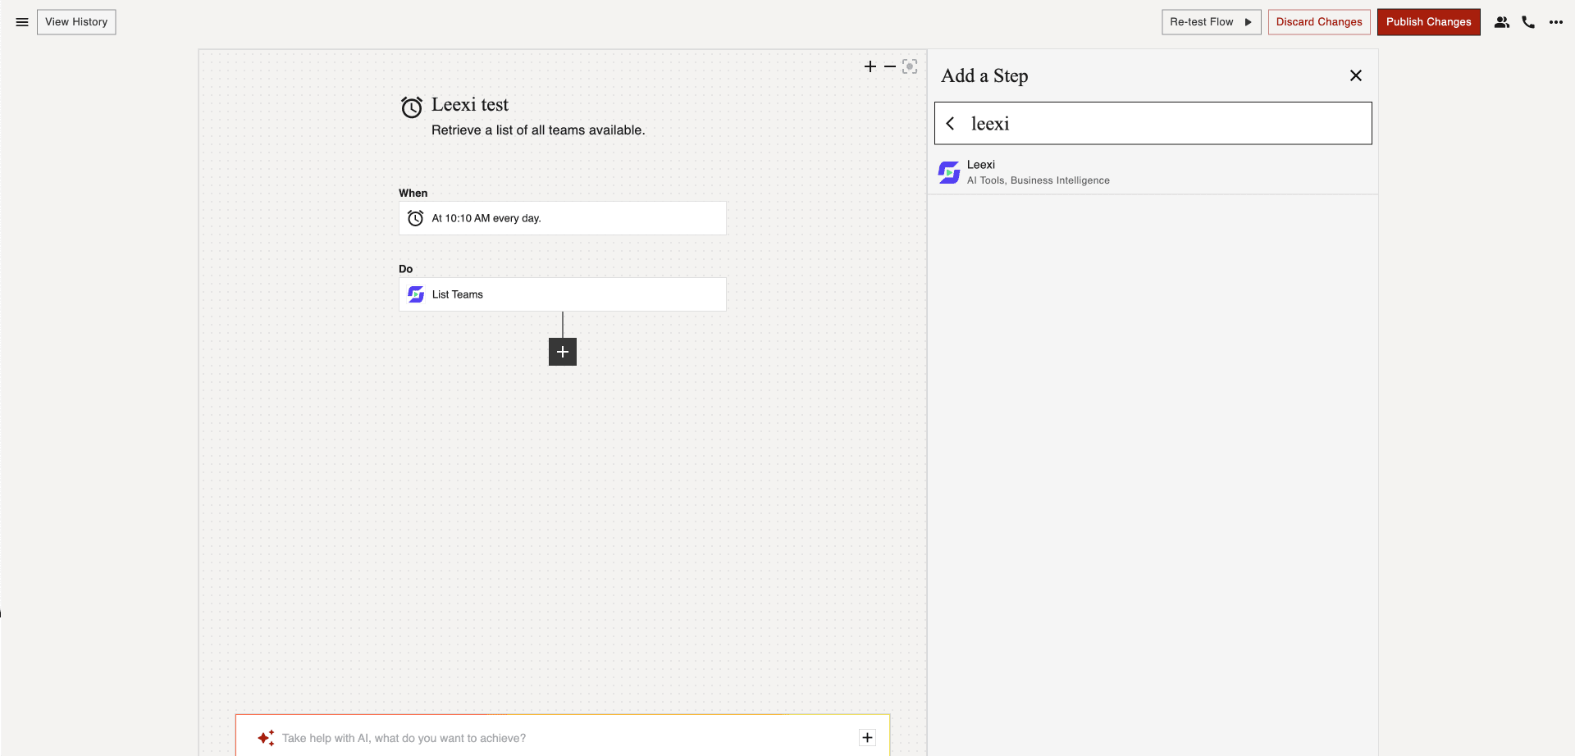Screen dimensions: 1575x756
Task: Click the Leexi logo on the List Teams step
Action: point(416,294)
